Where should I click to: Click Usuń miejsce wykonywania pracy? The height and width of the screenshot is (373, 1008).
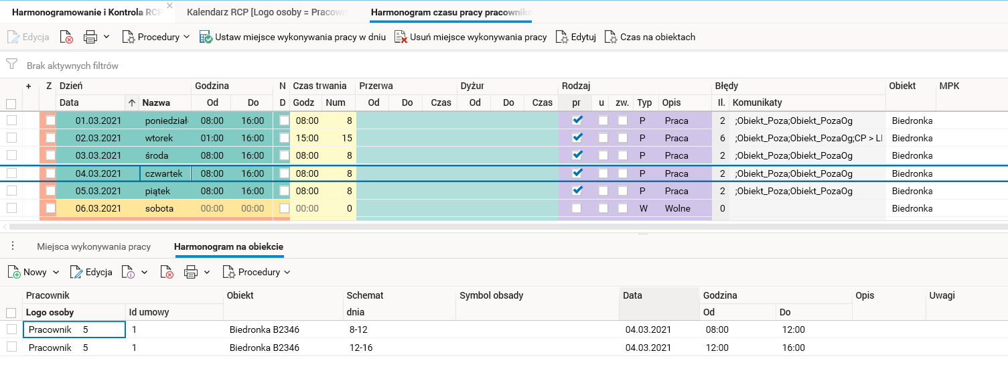(470, 38)
